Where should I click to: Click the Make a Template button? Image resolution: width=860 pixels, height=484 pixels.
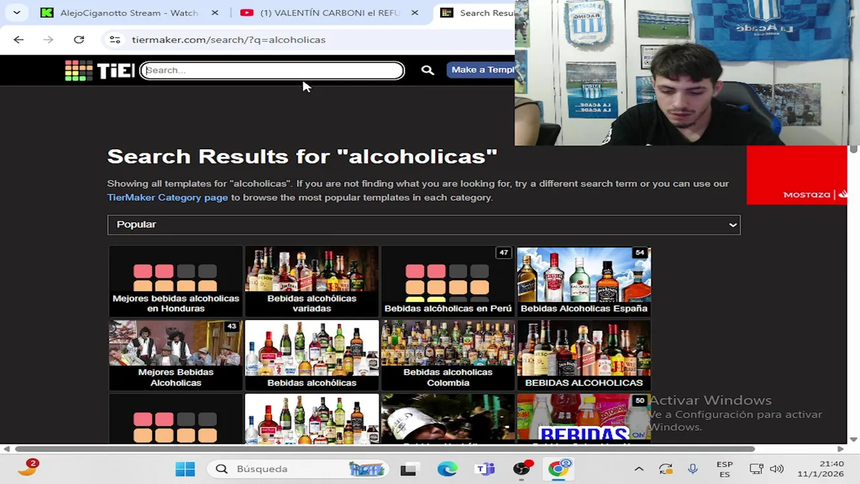coord(481,70)
